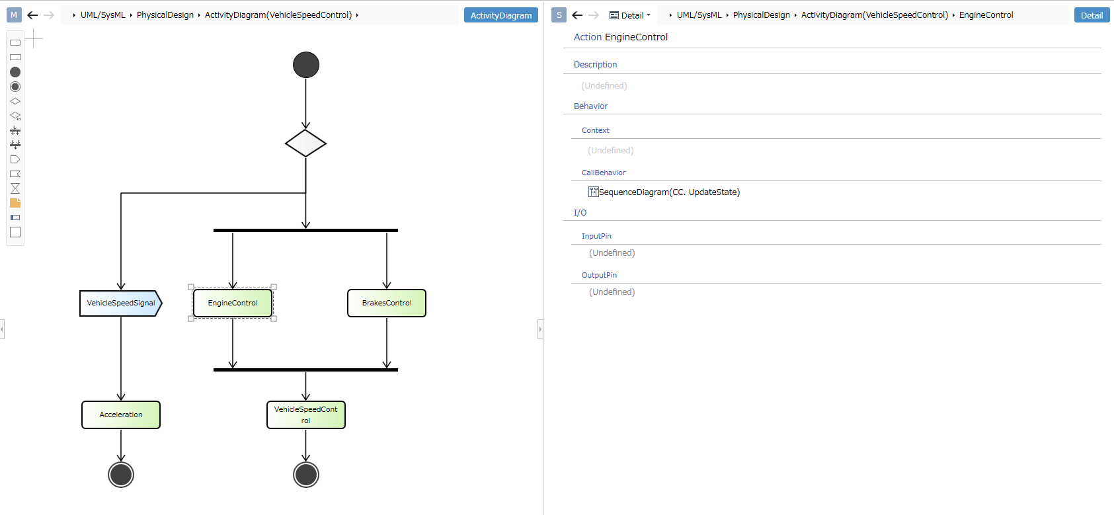Click the blue Detail button

coord(1092,15)
